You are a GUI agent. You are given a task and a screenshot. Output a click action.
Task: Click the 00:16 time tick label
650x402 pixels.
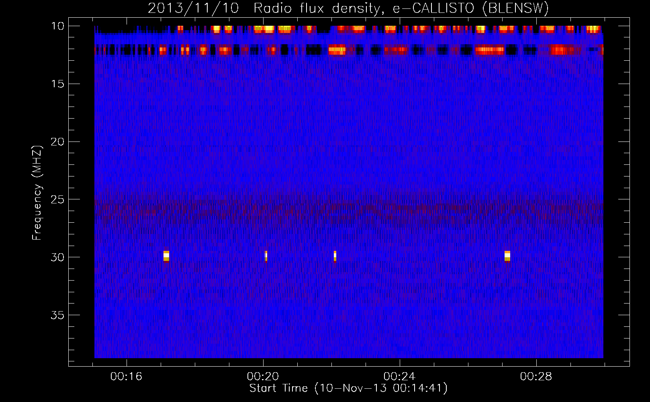(x=127, y=376)
